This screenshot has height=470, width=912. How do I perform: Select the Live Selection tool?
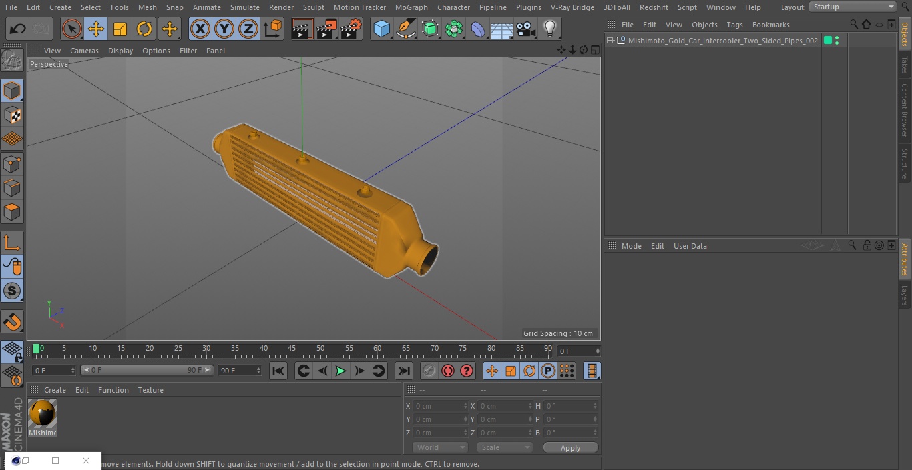point(72,29)
